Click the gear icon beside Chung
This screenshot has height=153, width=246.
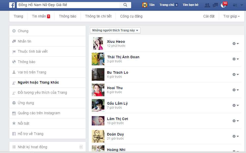click(x=14, y=31)
